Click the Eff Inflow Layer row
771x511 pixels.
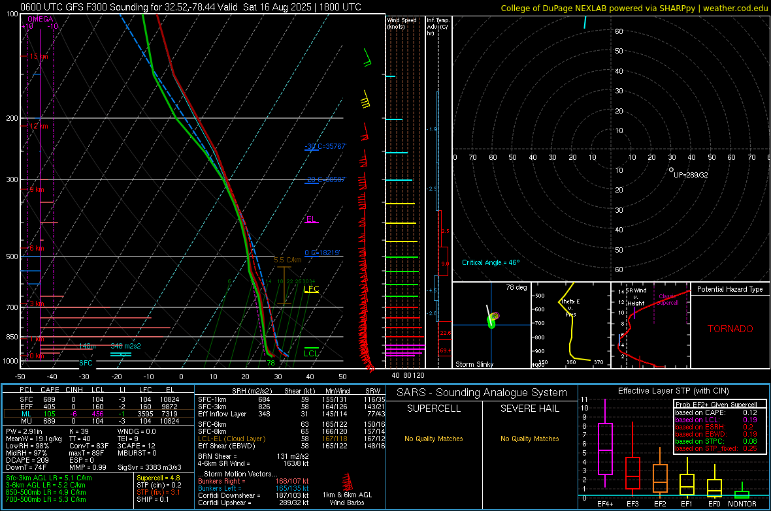(291, 414)
